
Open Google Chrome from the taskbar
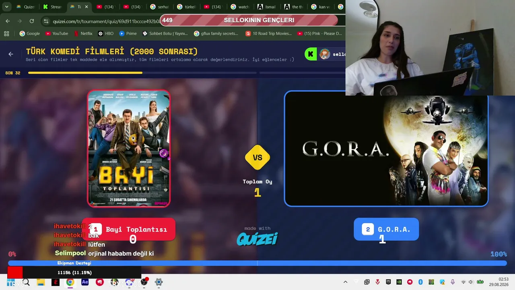[70, 282]
